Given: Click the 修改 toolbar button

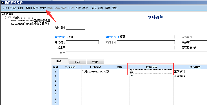Looking at the screenshot, I should click(36, 8).
